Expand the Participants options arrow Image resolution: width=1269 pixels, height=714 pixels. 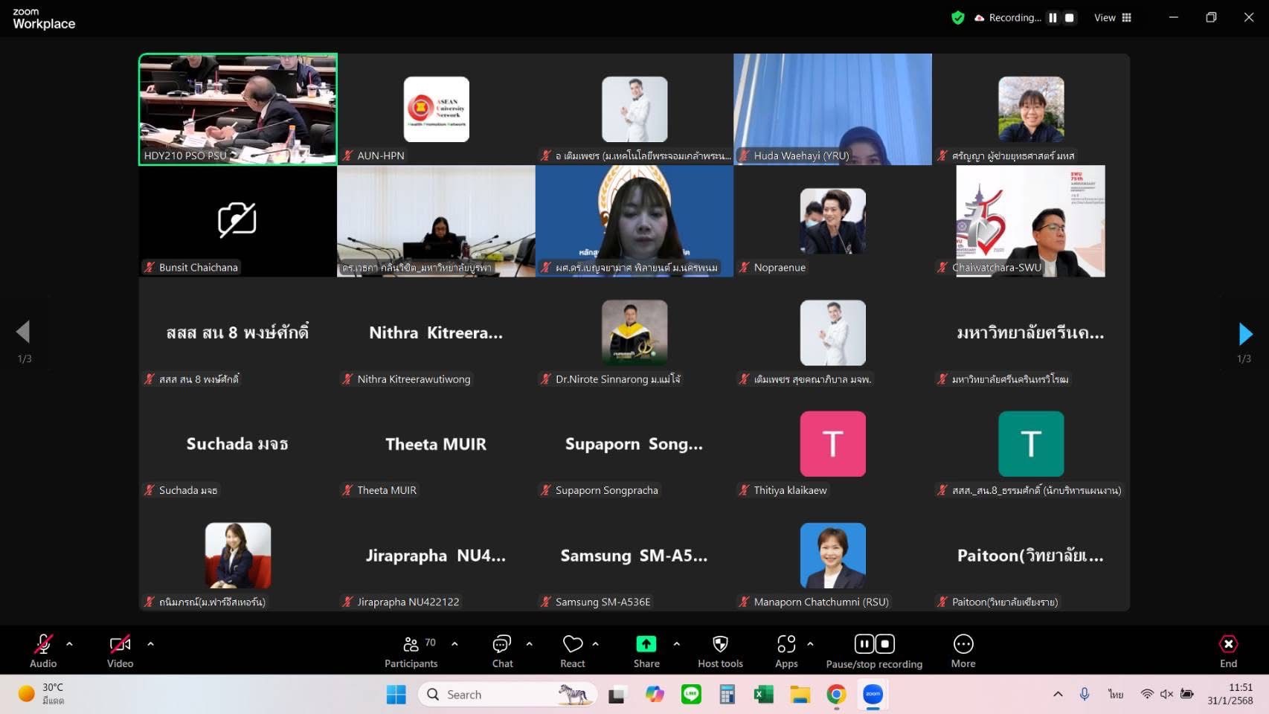[454, 644]
